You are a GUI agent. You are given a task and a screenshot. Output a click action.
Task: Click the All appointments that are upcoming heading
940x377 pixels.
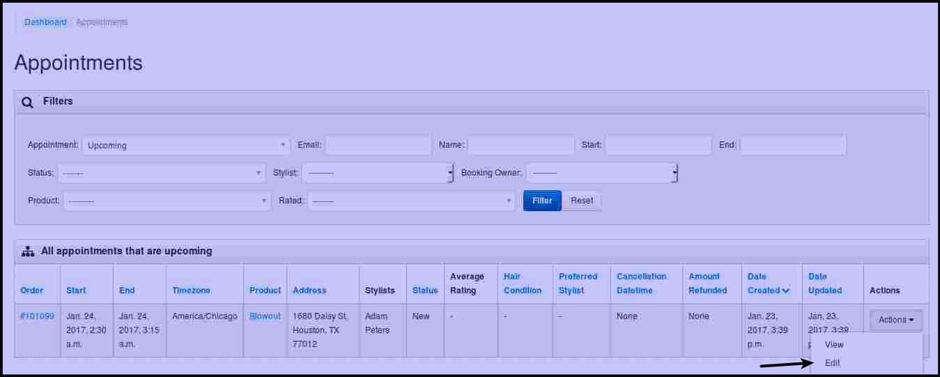(x=127, y=251)
